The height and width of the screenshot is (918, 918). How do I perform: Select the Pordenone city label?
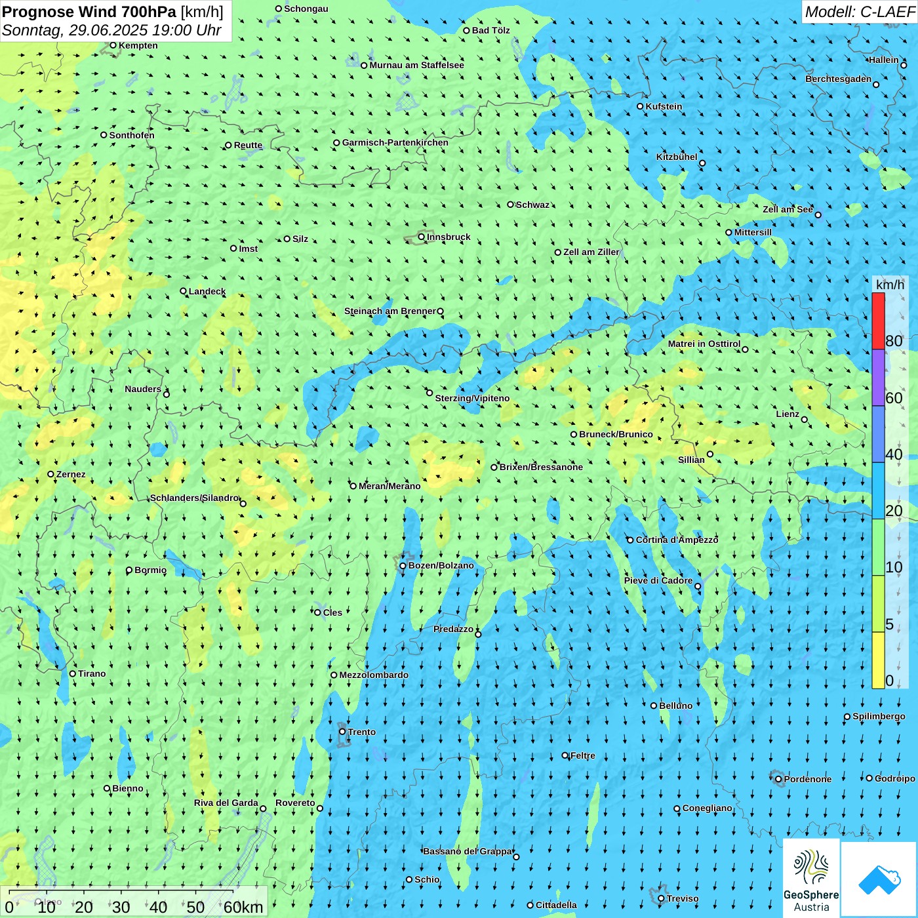808,779
